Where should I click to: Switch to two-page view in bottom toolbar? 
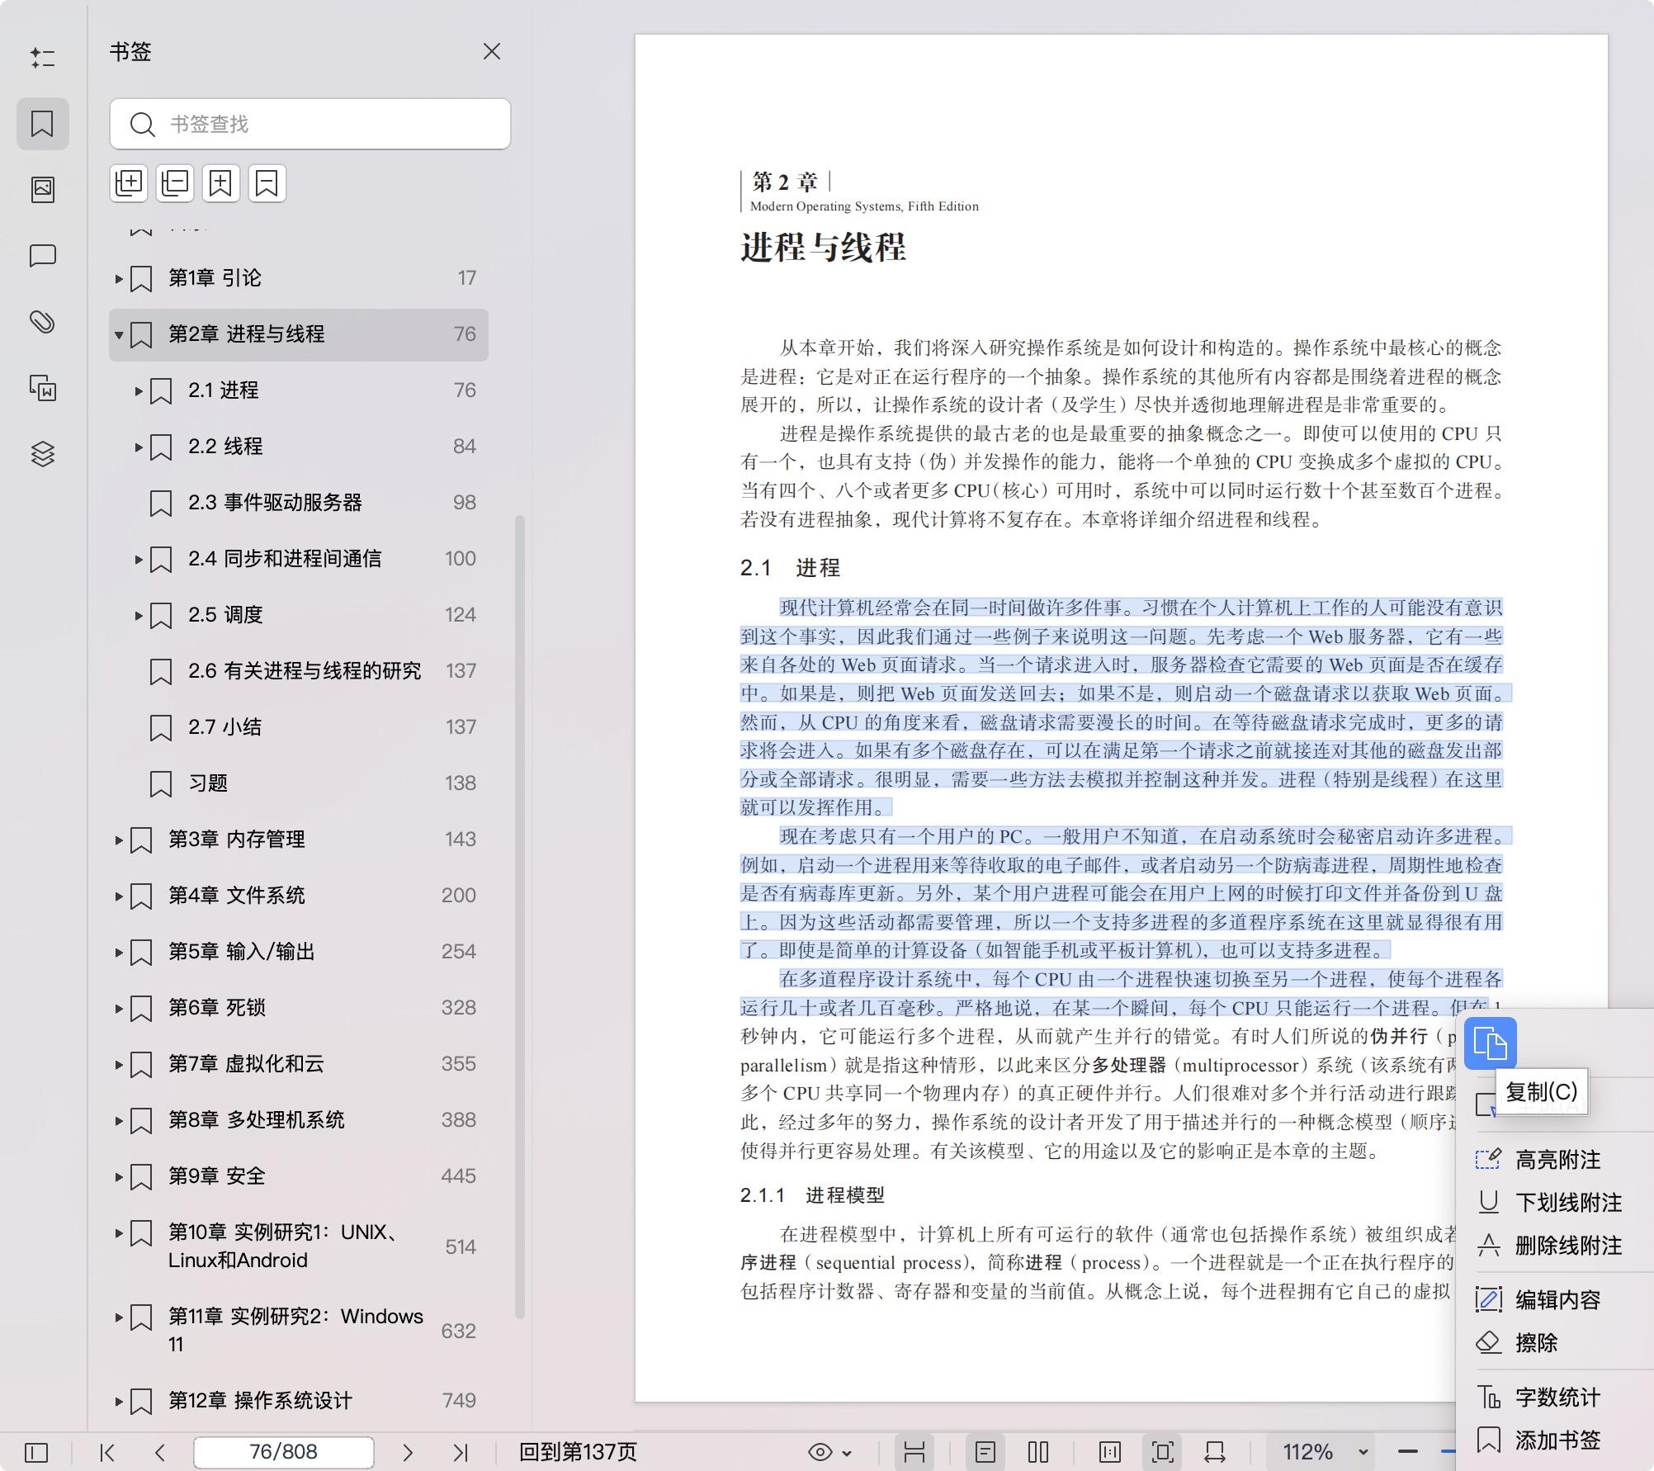(1037, 1451)
